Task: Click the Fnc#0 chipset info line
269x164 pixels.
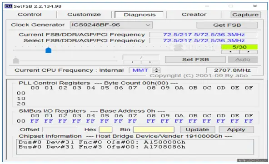Action: (x=102, y=142)
